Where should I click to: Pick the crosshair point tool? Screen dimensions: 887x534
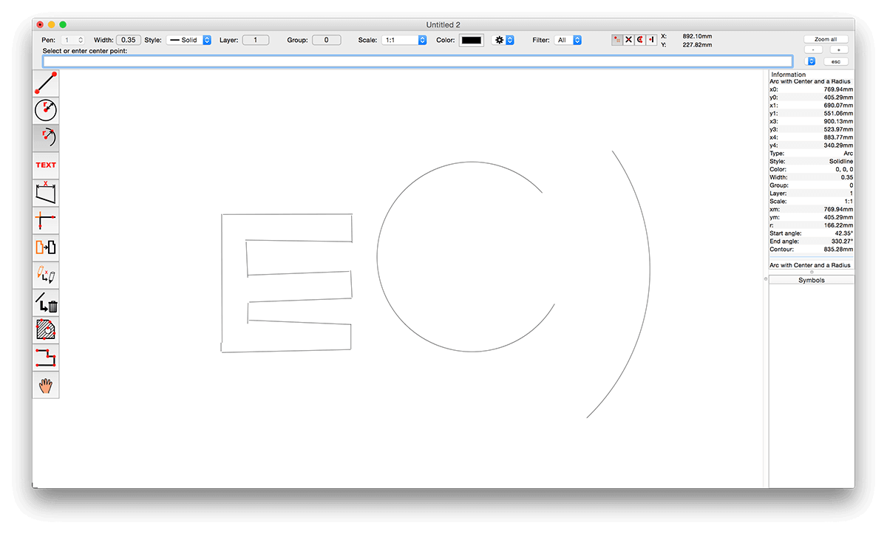45,219
